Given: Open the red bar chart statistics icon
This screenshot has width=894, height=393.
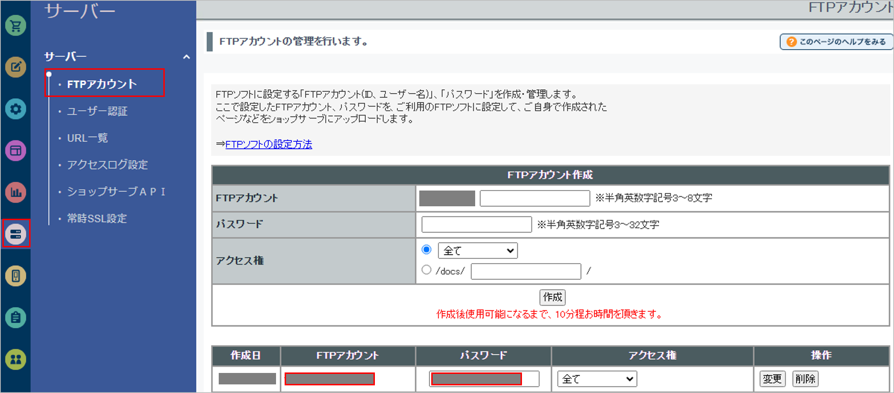Looking at the screenshot, I should (16, 192).
